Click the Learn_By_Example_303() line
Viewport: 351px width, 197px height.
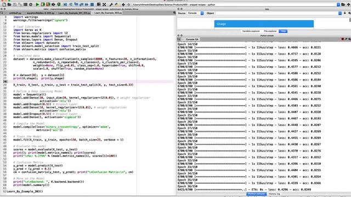[x=25, y=192]
